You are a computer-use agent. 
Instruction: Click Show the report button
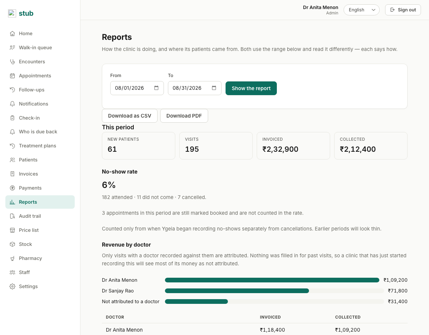[x=251, y=88]
